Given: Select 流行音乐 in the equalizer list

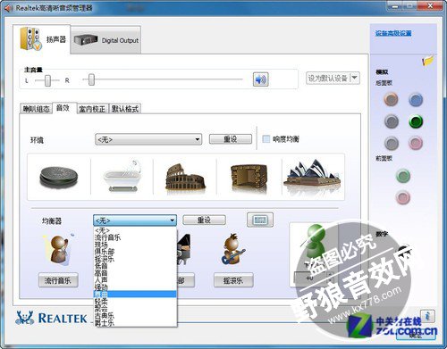Looking at the screenshot, I should click(x=135, y=237).
